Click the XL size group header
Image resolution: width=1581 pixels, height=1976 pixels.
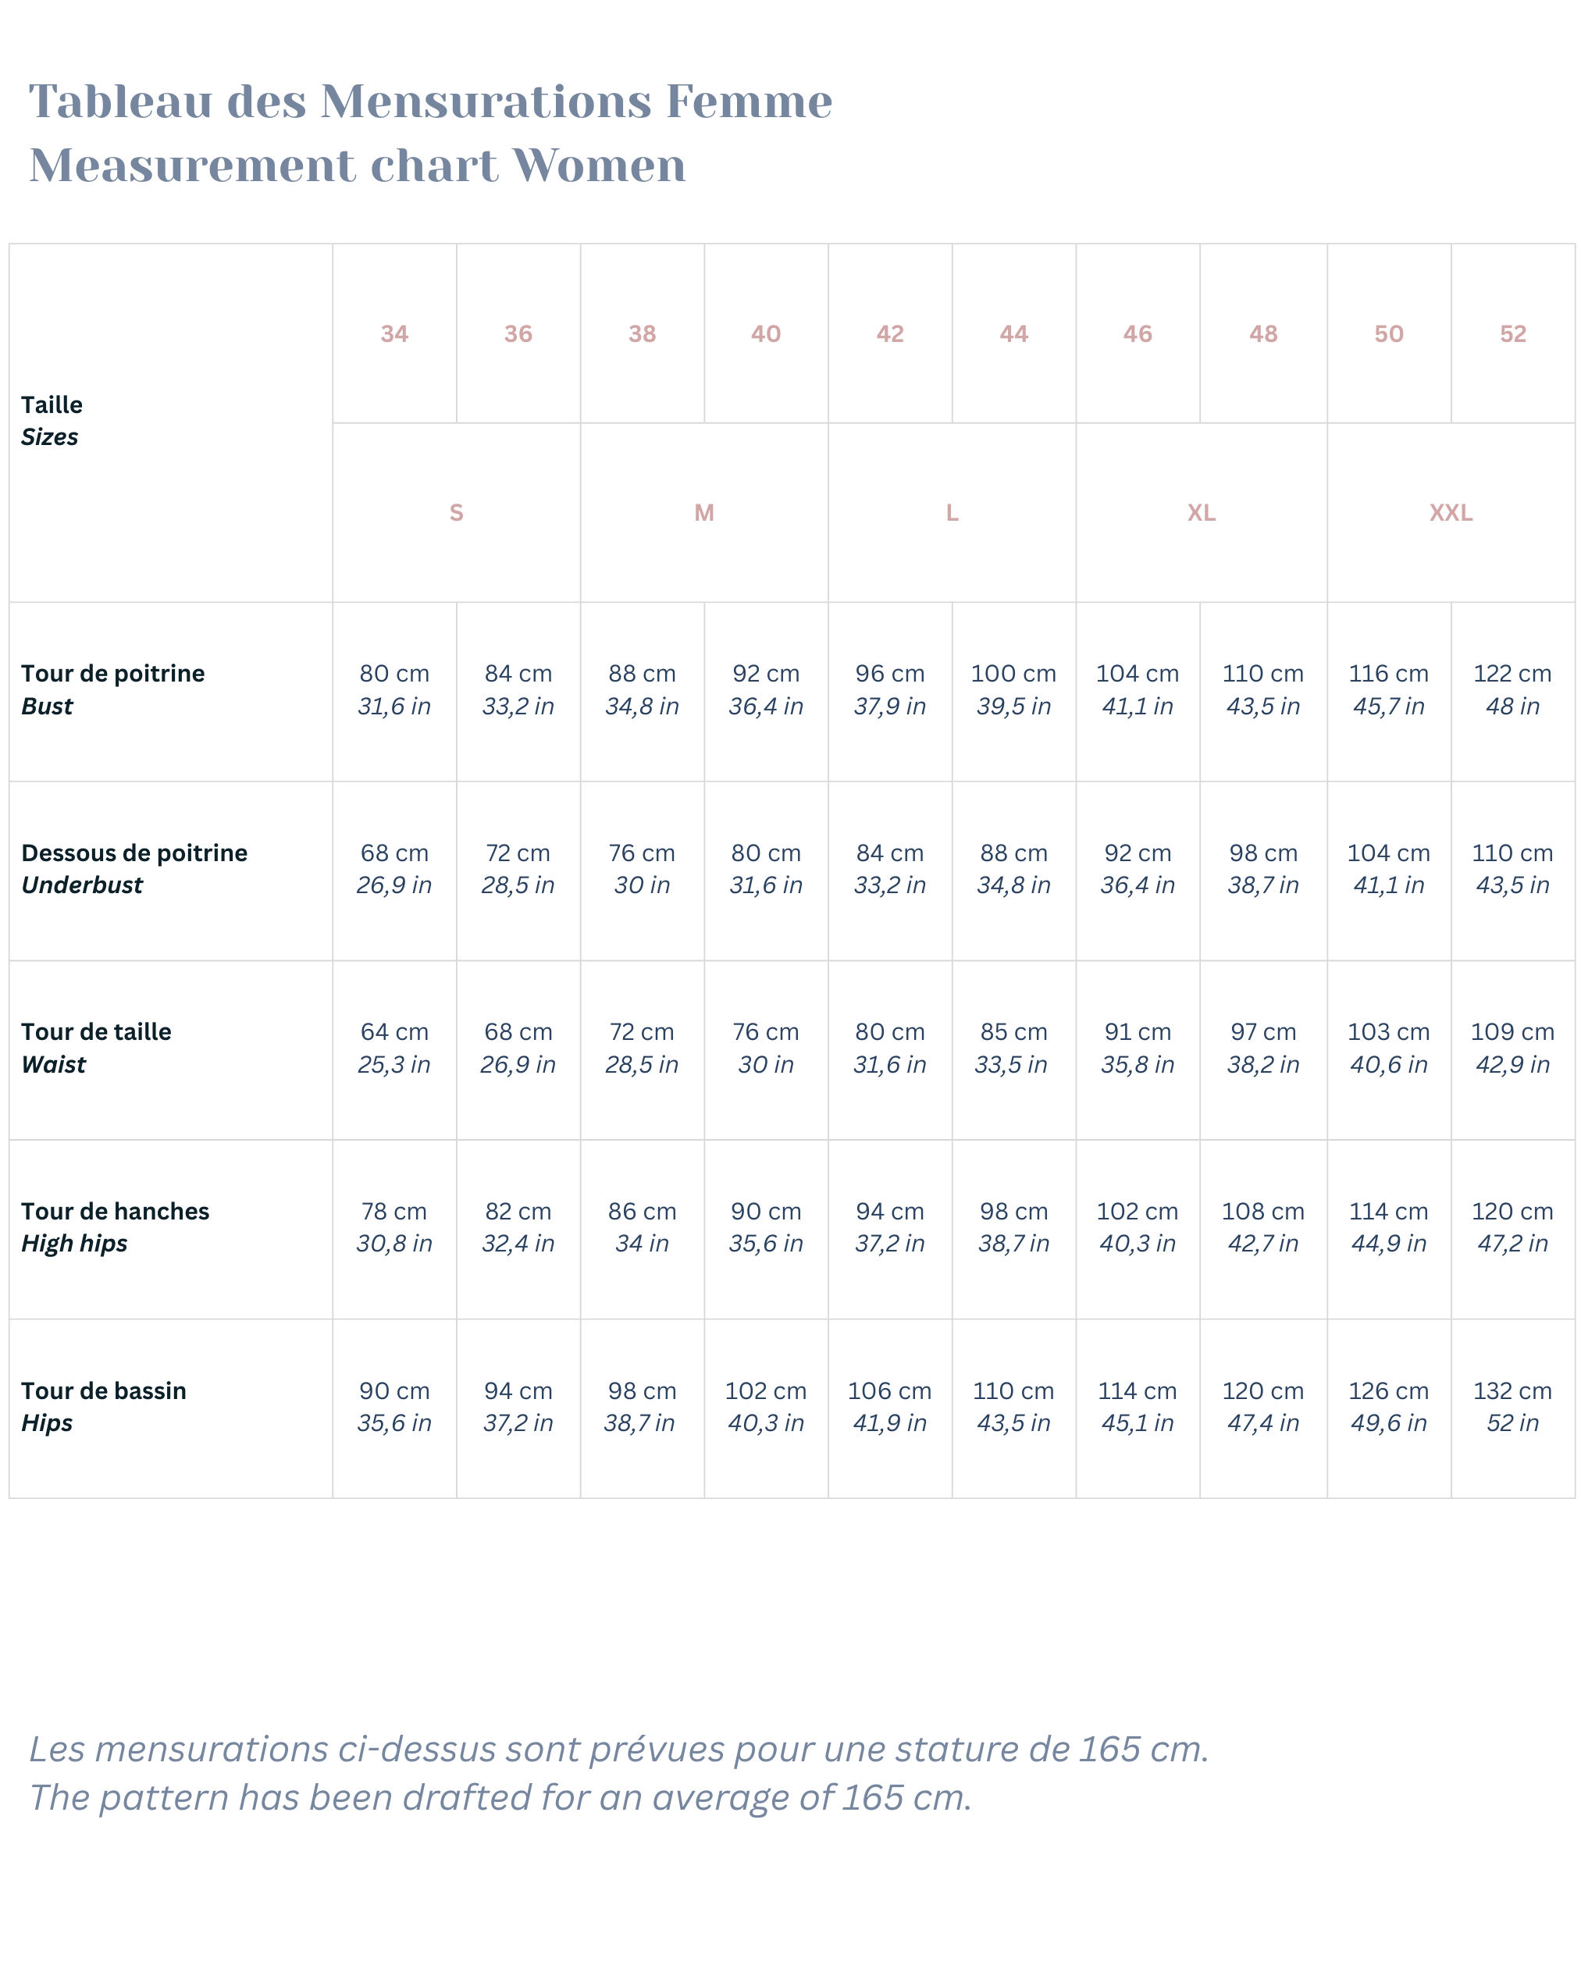[x=1201, y=512]
